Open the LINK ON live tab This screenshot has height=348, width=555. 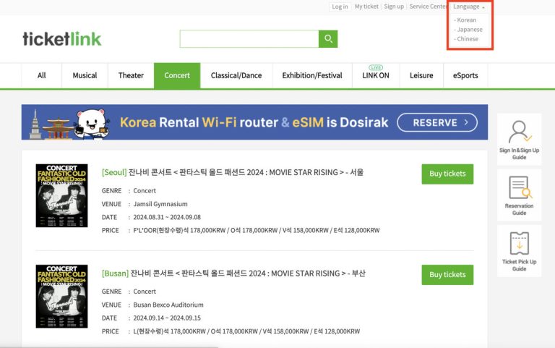pos(375,75)
